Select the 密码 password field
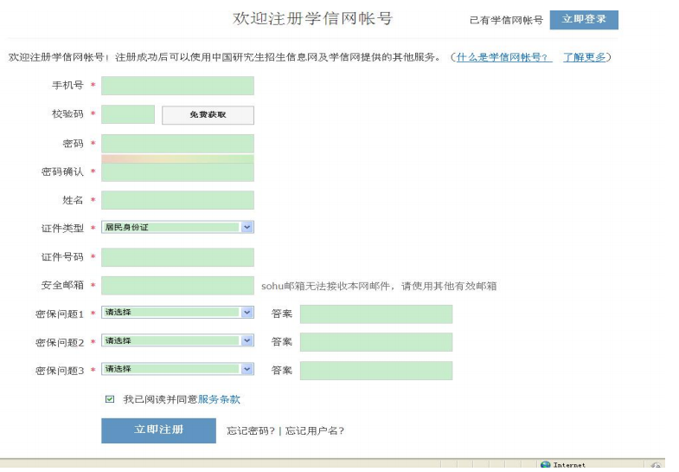The image size is (679, 472). click(177, 144)
